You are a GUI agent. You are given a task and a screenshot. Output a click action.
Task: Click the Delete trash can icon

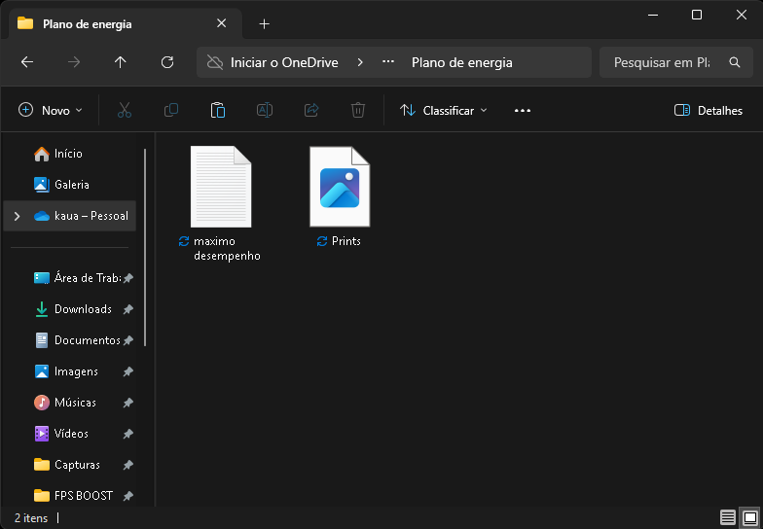coord(358,111)
